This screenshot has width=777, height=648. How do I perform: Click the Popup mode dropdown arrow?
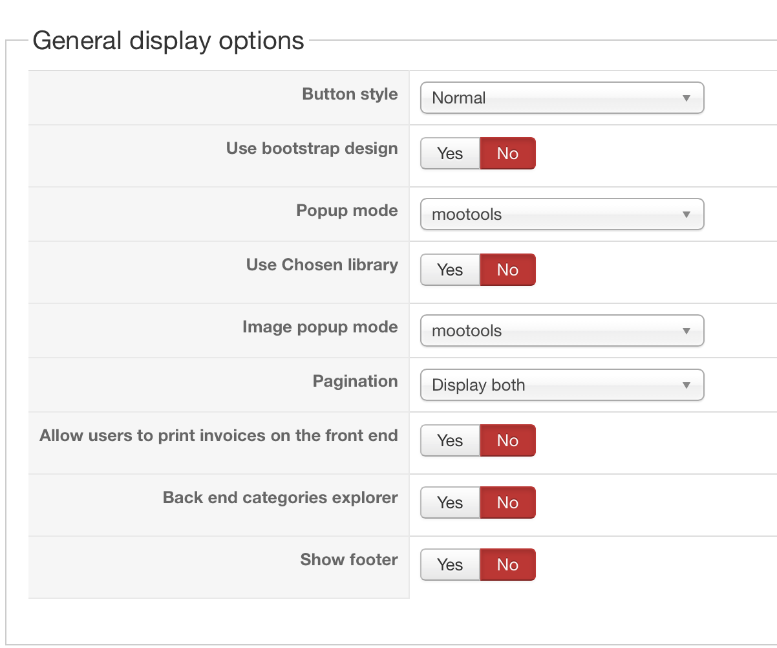point(687,215)
